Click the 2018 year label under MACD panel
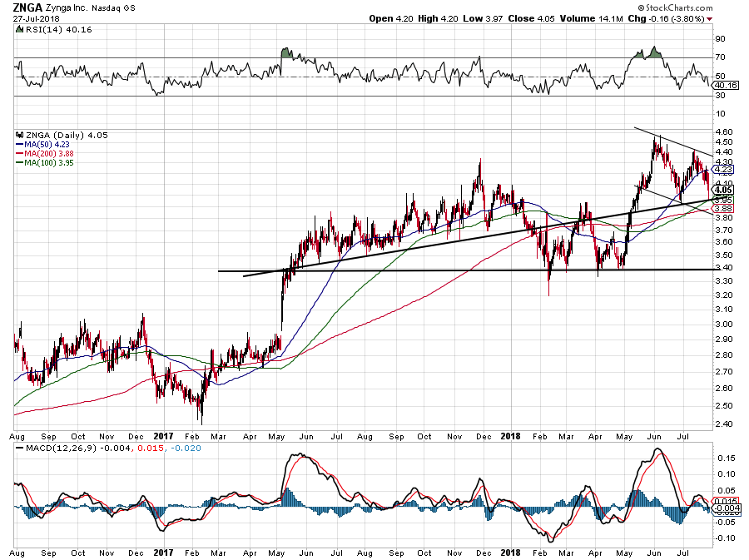This screenshot has height=560, width=749. point(511,553)
